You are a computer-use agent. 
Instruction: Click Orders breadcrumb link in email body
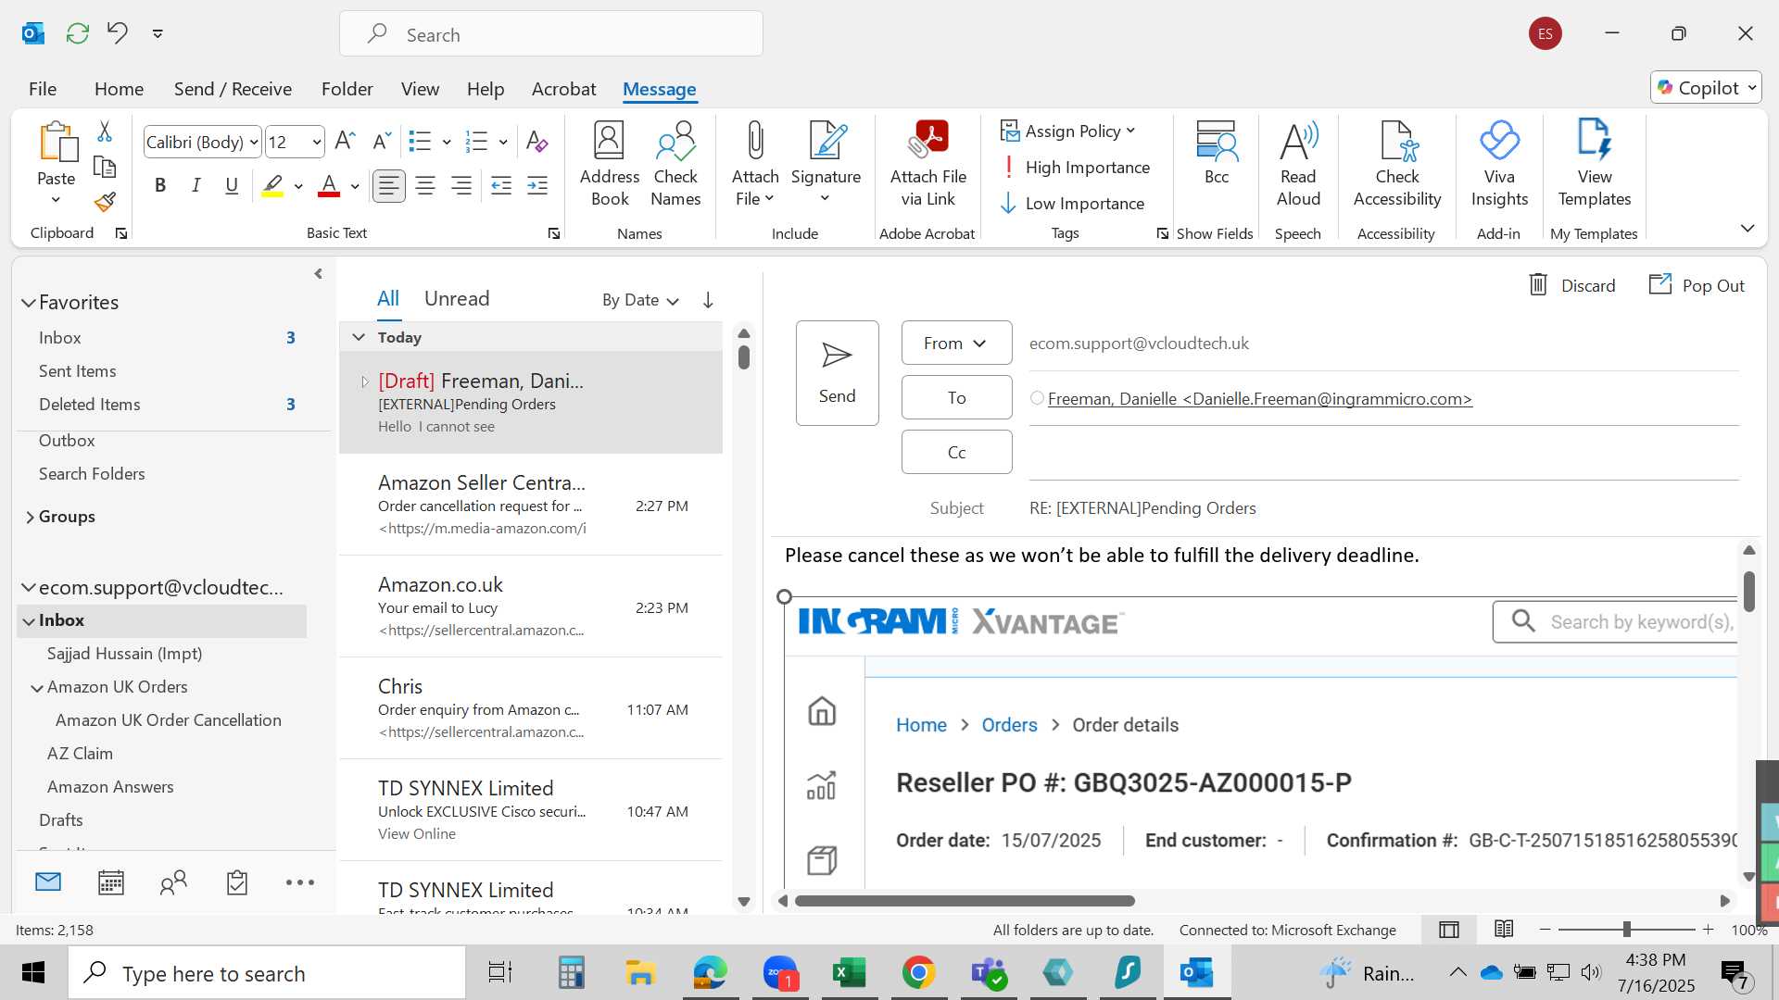tap(1009, 725)
